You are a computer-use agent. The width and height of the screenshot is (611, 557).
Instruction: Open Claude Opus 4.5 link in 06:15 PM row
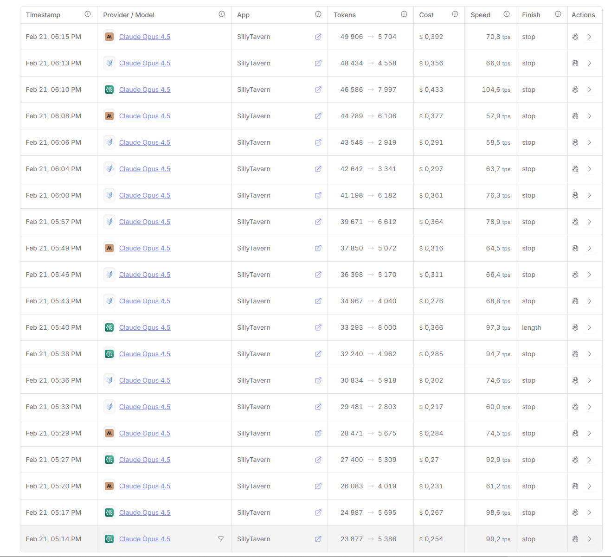145,37
